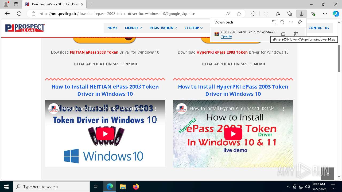This screenshot has height=192, width=342.
Task: Click the back-to-top arrow button
Action: [328, 174]
